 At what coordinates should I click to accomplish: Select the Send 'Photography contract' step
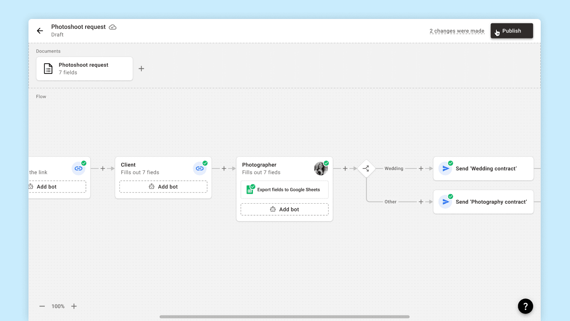483,202
